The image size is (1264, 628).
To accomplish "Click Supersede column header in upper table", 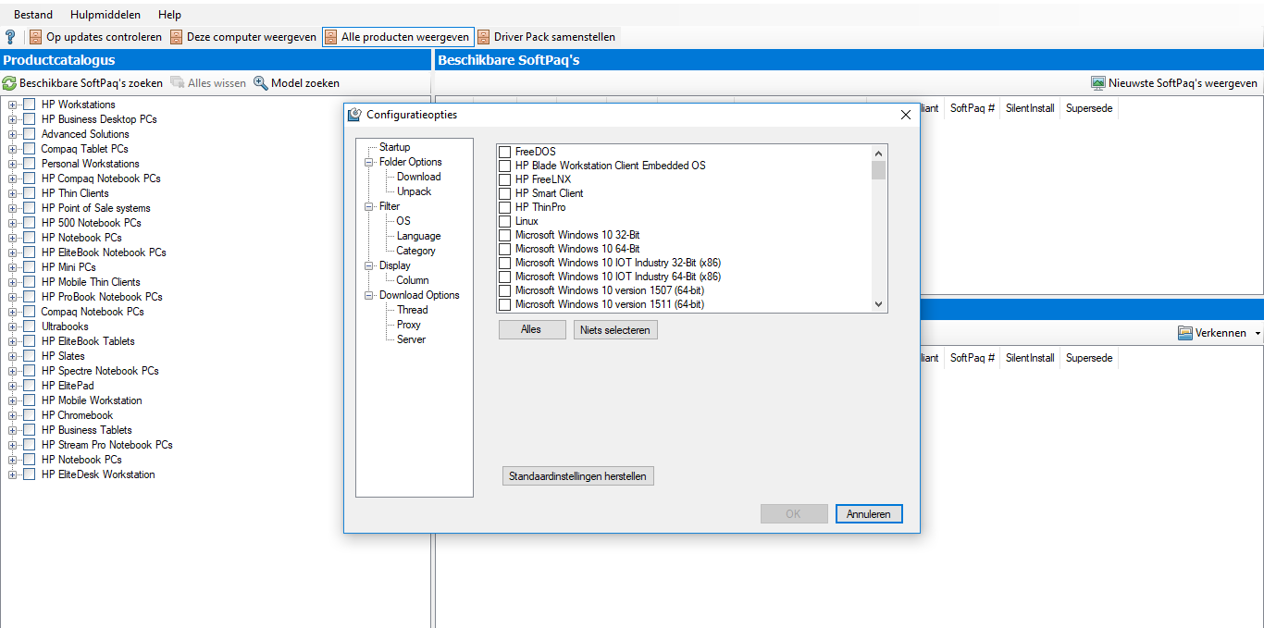I will (1089, 108).
